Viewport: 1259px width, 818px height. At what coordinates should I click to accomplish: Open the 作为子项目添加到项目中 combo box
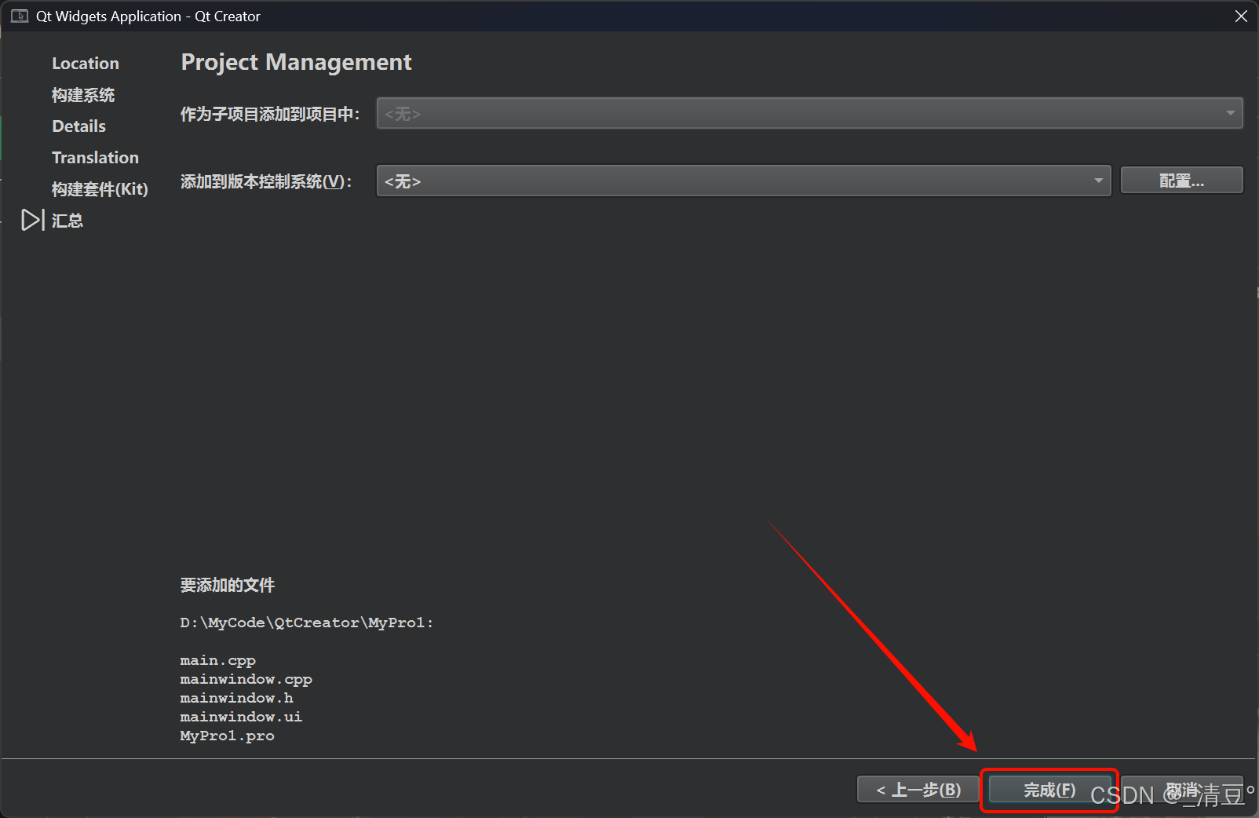click(809, 114)
